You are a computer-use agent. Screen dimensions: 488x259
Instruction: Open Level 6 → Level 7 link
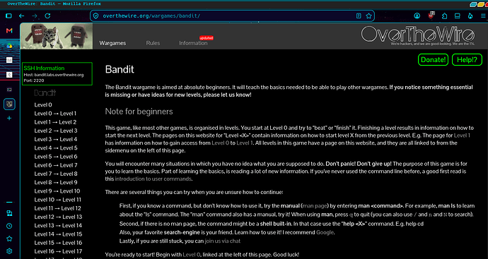56,165
